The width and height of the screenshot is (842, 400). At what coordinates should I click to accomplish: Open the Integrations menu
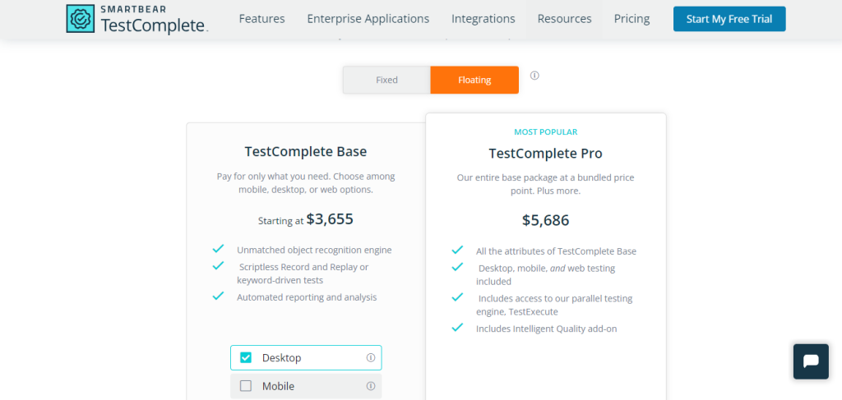[x=483, y=19]
